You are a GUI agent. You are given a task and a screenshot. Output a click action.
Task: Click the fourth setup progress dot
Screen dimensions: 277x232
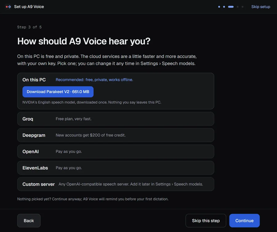pyautogui.click(x=238, y=7)
